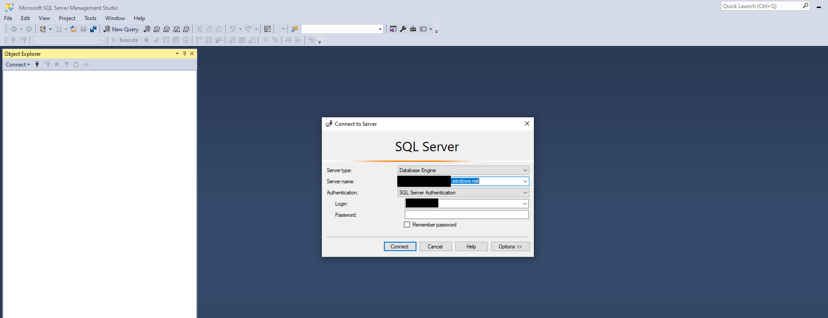828x318 pixels.
Task: Click the New Query toolbar button
Action: click(121, 29)
